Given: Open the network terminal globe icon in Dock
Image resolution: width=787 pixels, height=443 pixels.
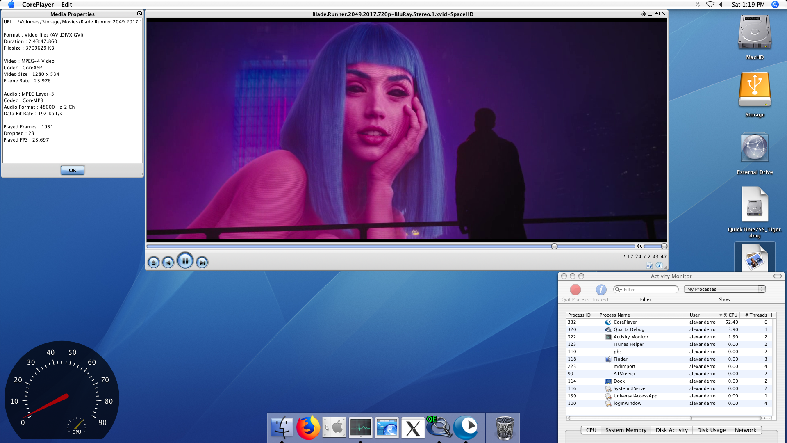Looking at the screenshot, I should pyautogui.click(x=387, y=427).
